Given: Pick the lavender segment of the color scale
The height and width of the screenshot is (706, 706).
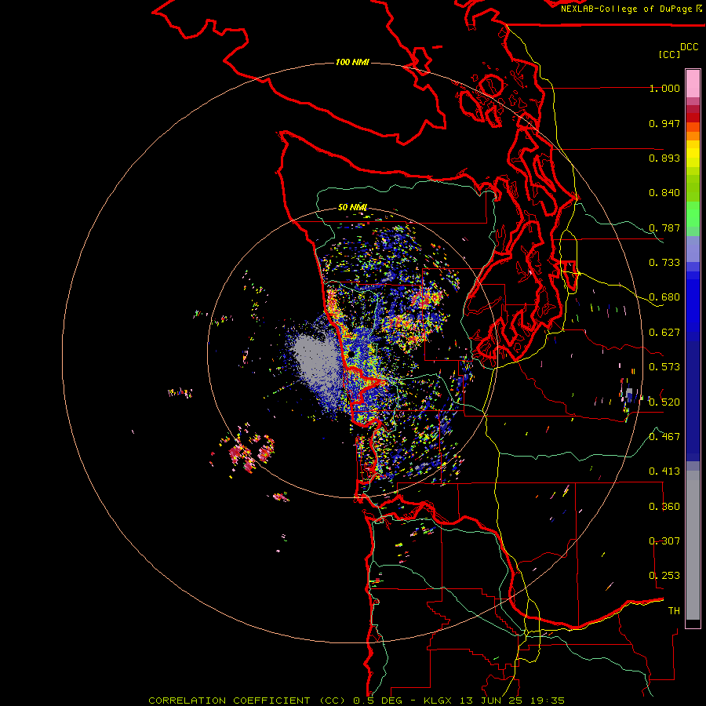Looking at the screenshot, I should pyautogui.click(x=693, y=249).
